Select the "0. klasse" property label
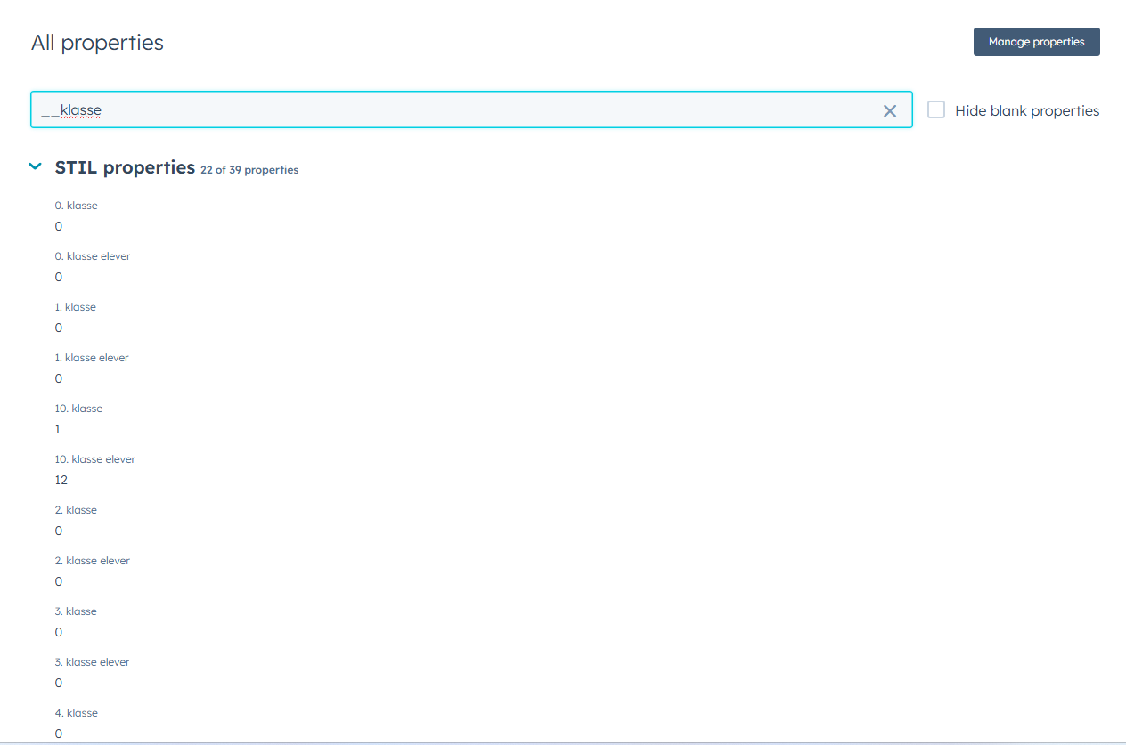Screen dimensions: 1126x745 [77, 206]
